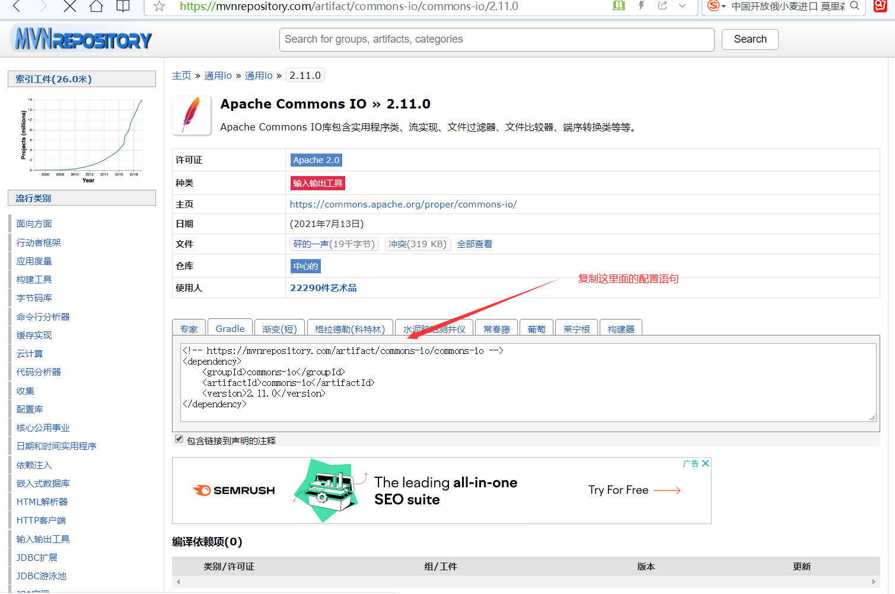
Task: Stop loading with the X icon
Action: [x=70, y=6]
